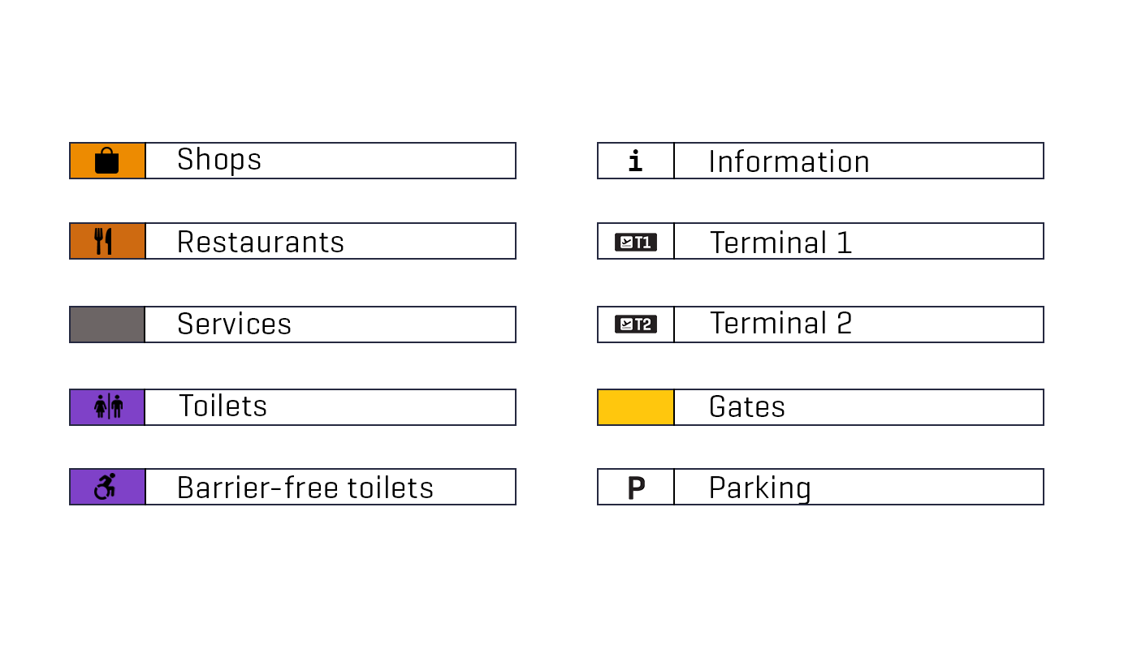Click the shopping bag icon for Shops
Screen dimensions: 1137x649
click(x=107, y=161)
